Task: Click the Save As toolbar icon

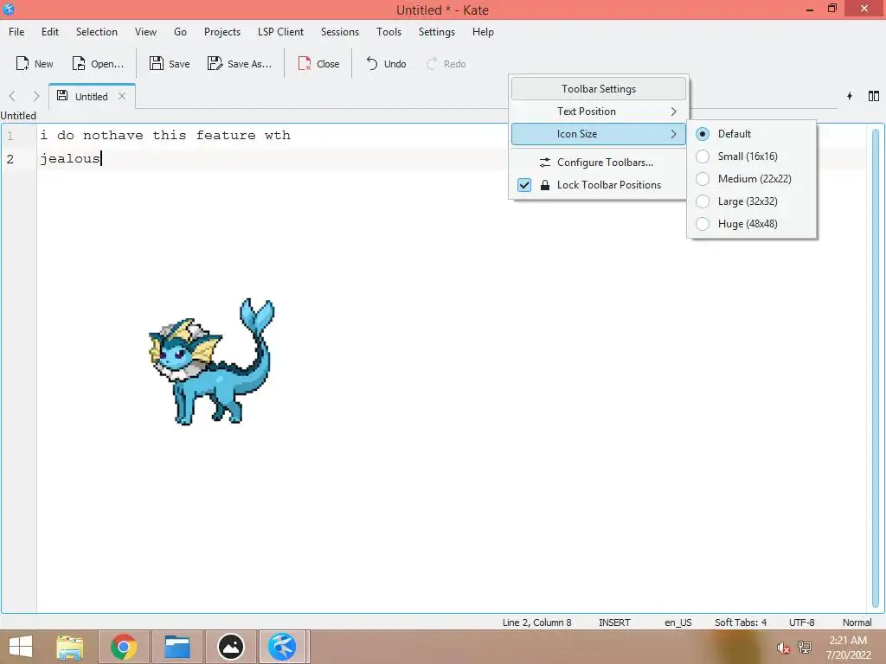Action: [215, 63]
